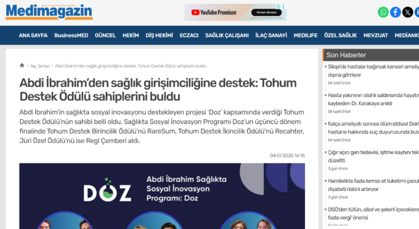
Task: Open the X (Twitter) icon in header
Action: (407, 12)
